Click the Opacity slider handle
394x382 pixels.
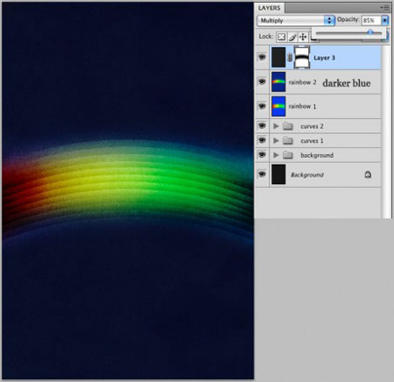click(370, 32)
